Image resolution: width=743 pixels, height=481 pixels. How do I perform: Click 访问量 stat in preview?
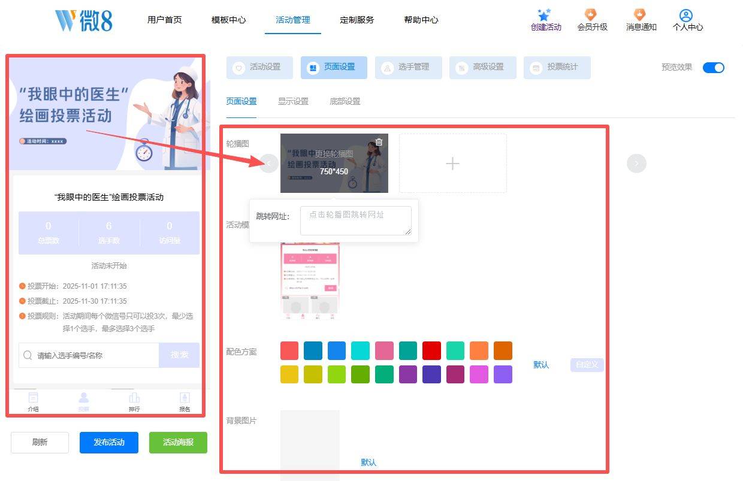point(170,233)
